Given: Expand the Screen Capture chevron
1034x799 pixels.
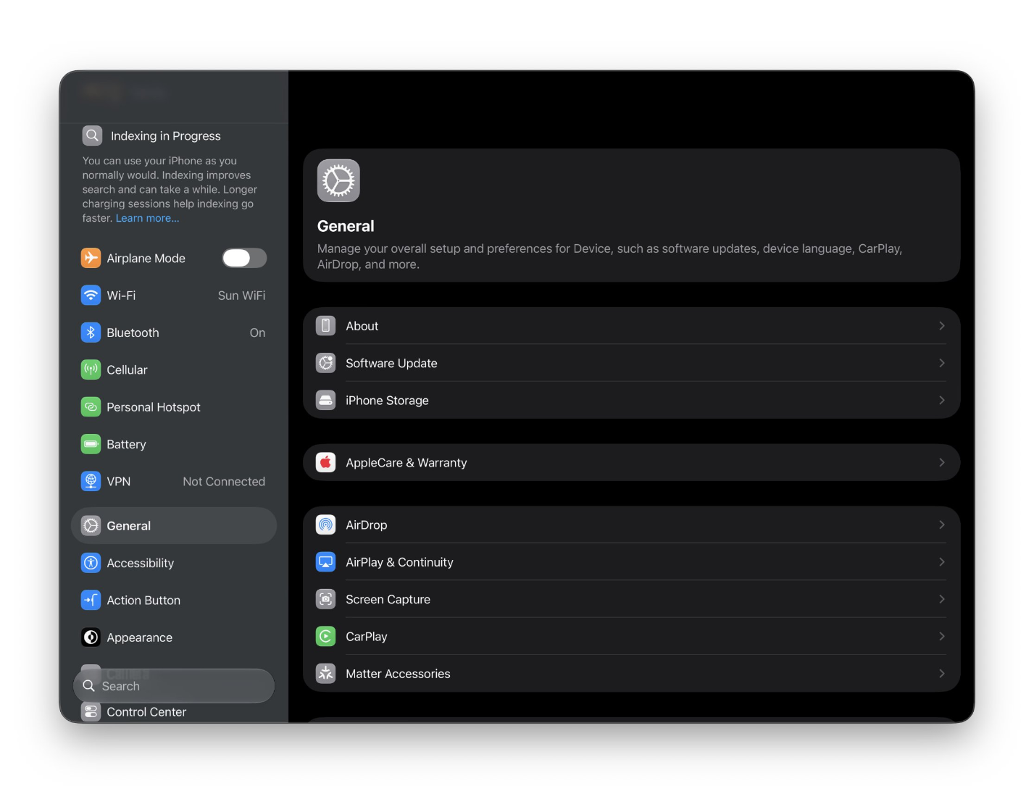Looking at the screenshot, I should coord(942,599).
